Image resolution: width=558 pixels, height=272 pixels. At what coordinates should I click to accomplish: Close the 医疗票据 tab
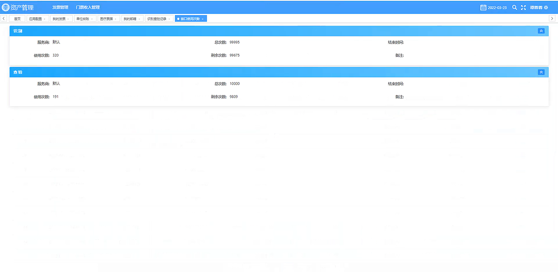click(116, 19)
